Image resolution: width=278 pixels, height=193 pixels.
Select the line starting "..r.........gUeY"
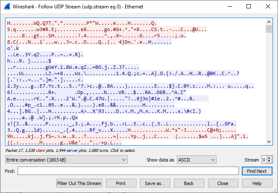click(x=73, y=67)
